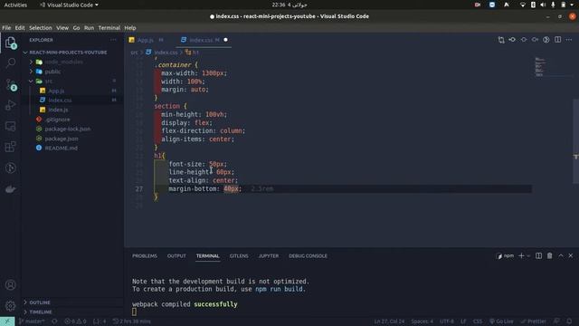Switch to the GITLENS panel tab
The height and width of the screenshot is (326, 579).
[x=239, y=255]
